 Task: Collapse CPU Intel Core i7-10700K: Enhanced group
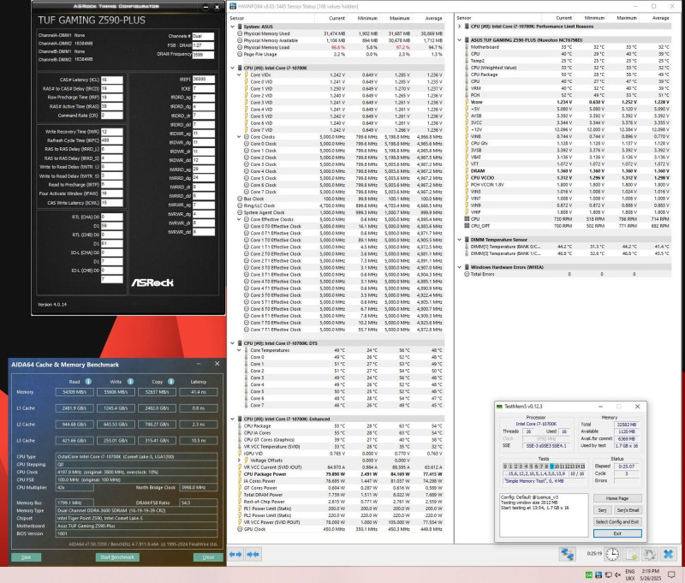[232, 419]
